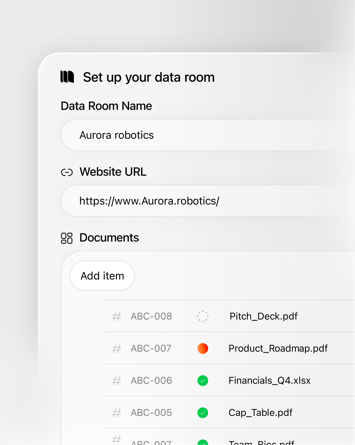Viewport: 355px width, 445px height.
Task: Click the Add item button
Action: pos(102,276)
